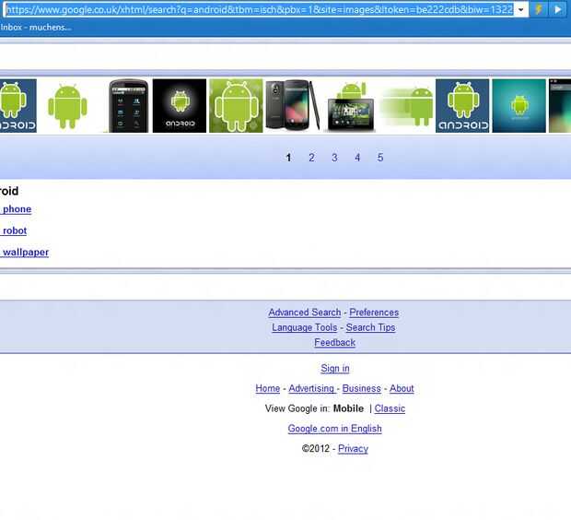Go to results page 5
The width and height of the screenshot is (571, 520).
tap(380, 158)
